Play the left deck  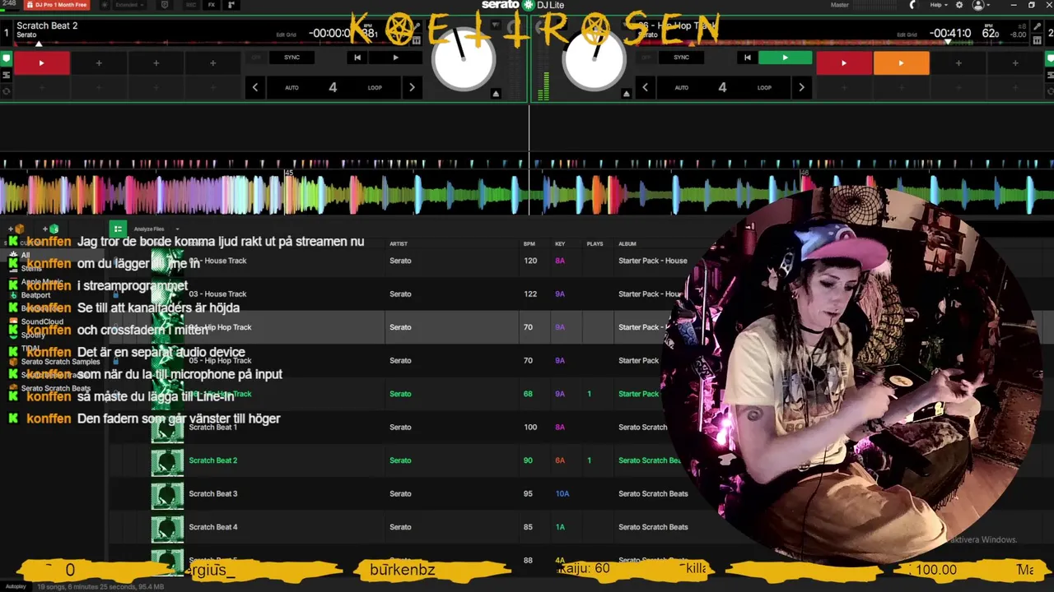395,58
